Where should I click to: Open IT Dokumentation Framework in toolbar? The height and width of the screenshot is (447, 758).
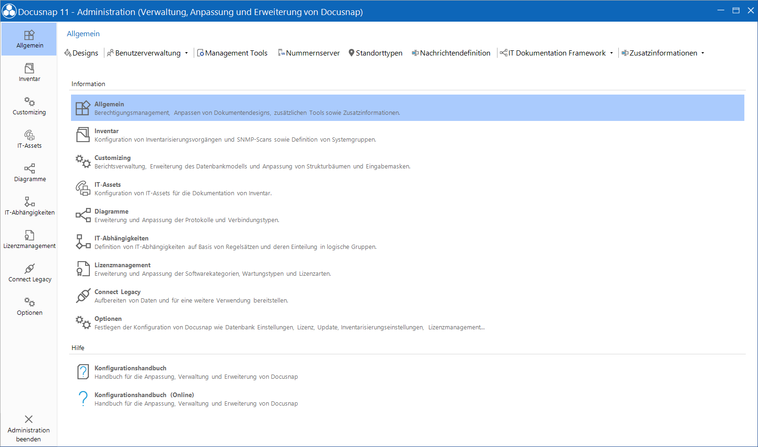[553, 53]
